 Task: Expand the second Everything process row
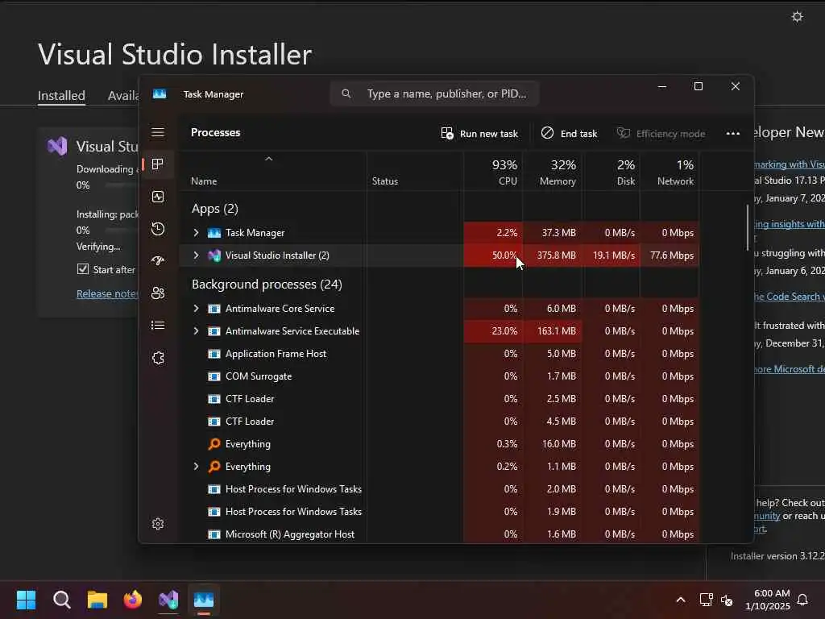[197, 467]
